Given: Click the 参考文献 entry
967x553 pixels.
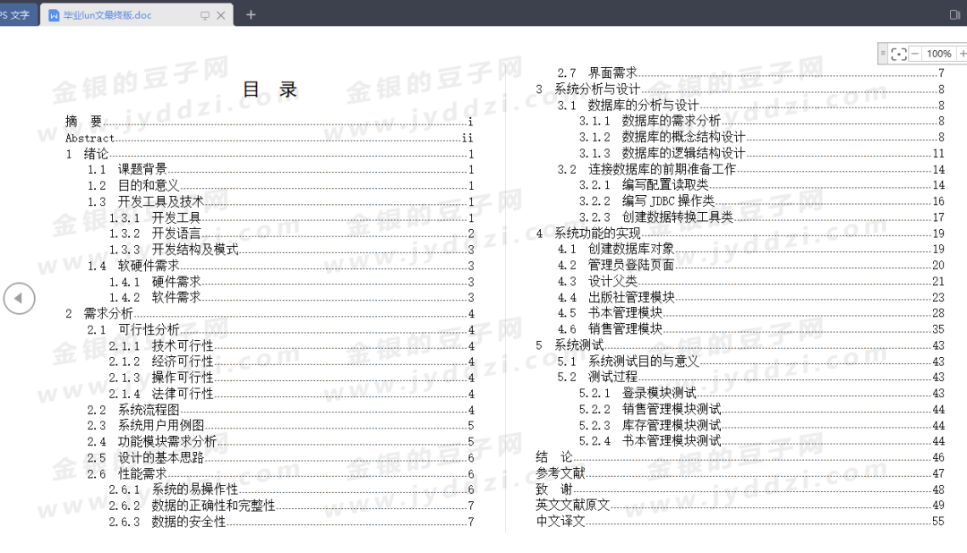Looking at the screenshot, I should [x=740, y=472].
